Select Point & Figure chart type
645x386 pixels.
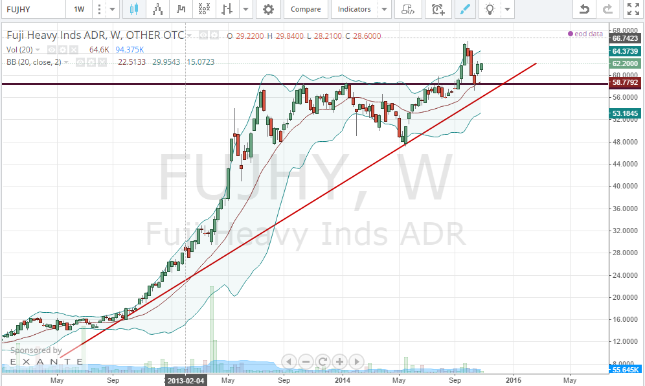[x=204, y=9]
